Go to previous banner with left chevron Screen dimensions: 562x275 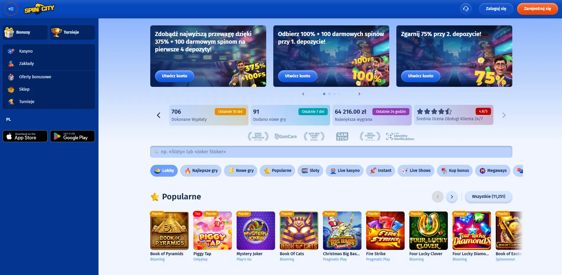[303, 94]
